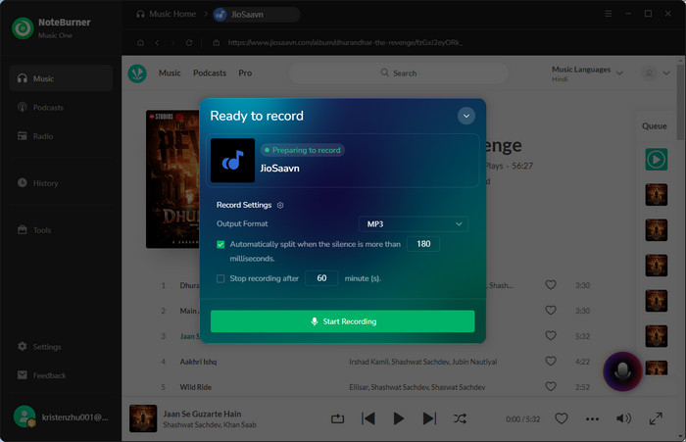Open Podcasts tab in JioSaavn header

210,74
